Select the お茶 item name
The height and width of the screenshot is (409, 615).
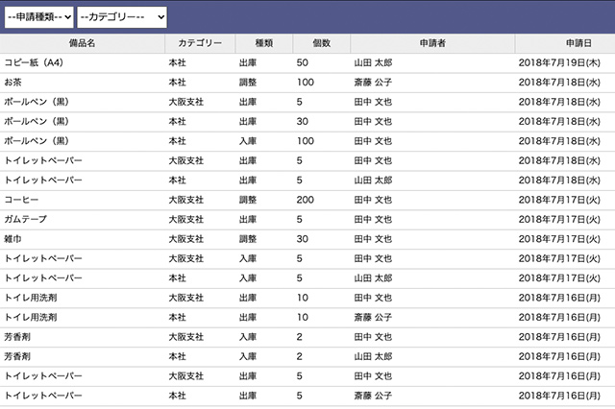click(x=12, y=83)
